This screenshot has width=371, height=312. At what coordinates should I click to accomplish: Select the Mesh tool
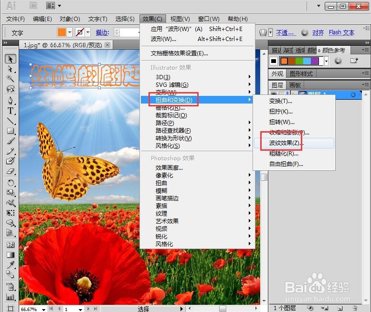[x=11, y=245]
